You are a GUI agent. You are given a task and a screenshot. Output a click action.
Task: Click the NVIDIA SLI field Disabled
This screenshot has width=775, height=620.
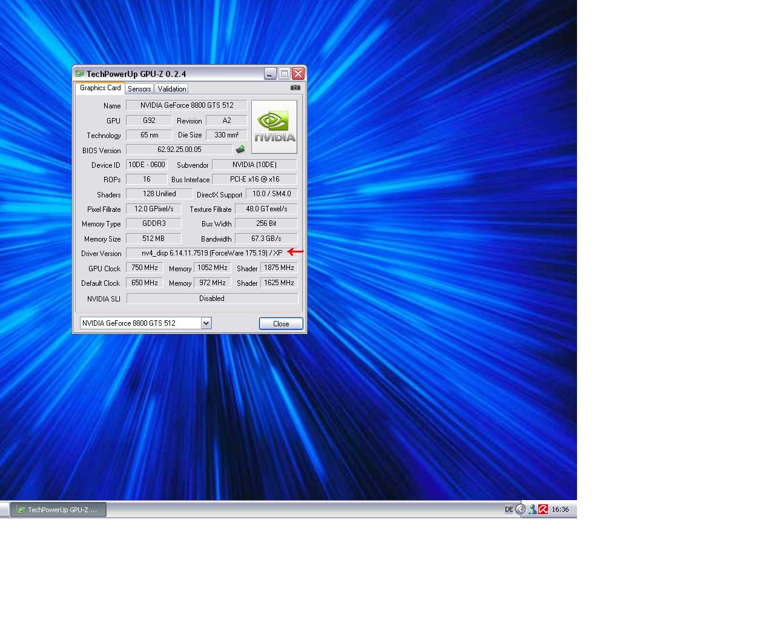pyautogui.click(x=212, y=298)
